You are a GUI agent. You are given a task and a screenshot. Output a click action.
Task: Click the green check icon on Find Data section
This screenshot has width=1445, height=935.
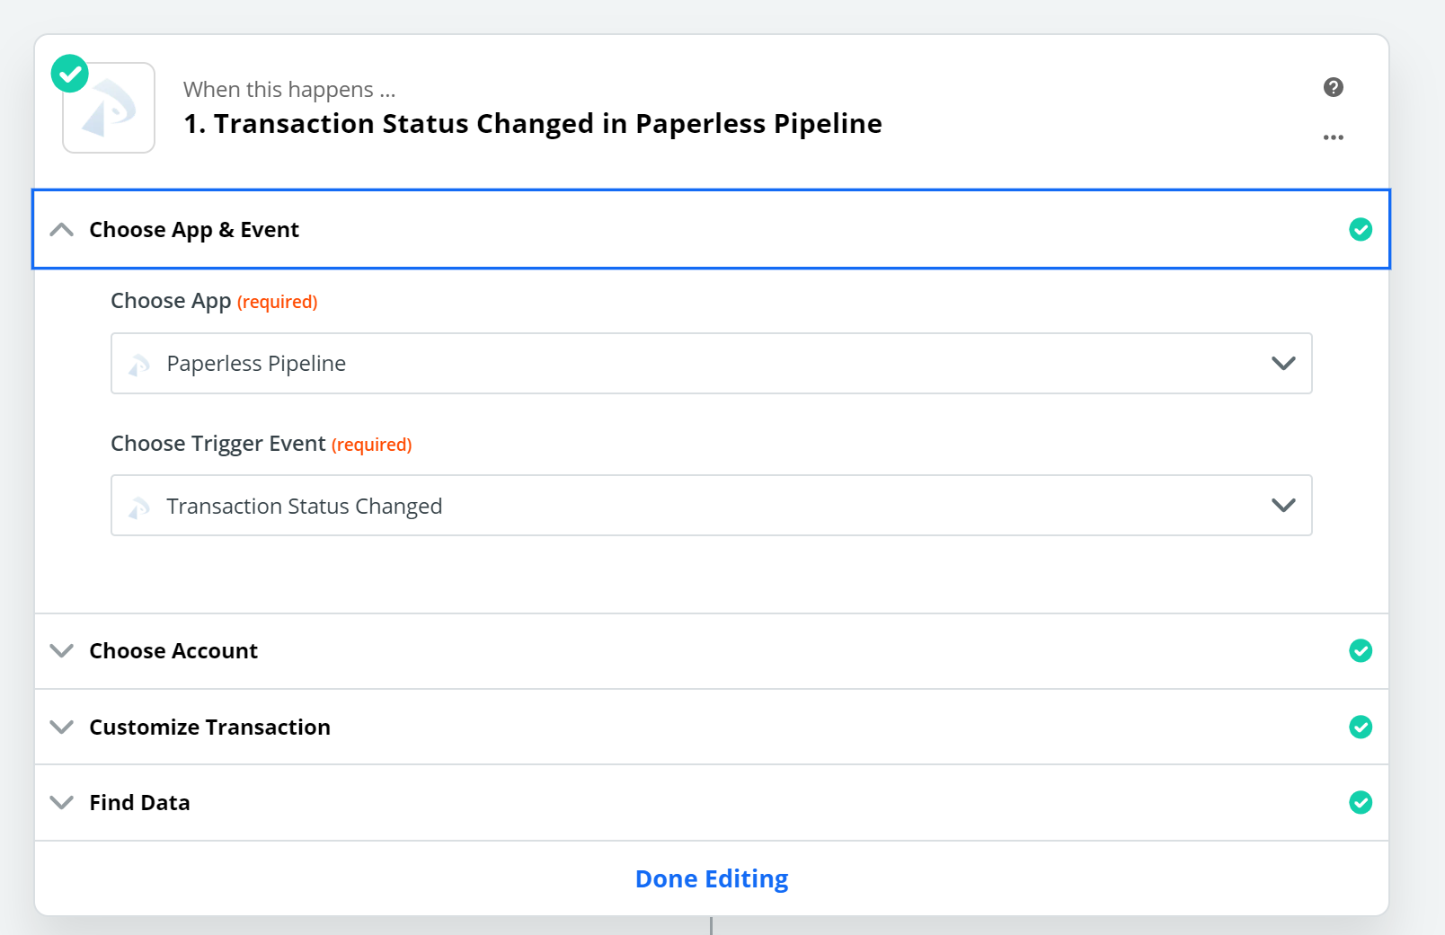[1361, 803]
